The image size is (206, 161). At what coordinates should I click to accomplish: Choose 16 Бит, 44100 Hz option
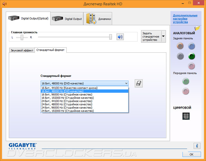[x=84, y=88]
